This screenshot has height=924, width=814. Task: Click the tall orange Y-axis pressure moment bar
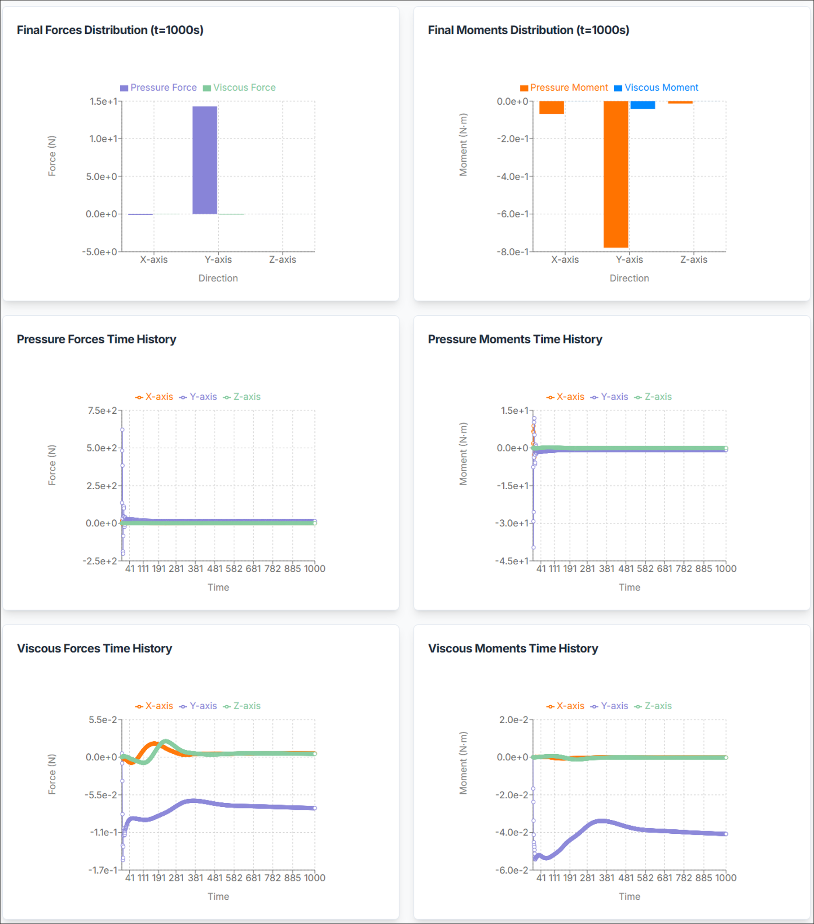tap(616, 174)
